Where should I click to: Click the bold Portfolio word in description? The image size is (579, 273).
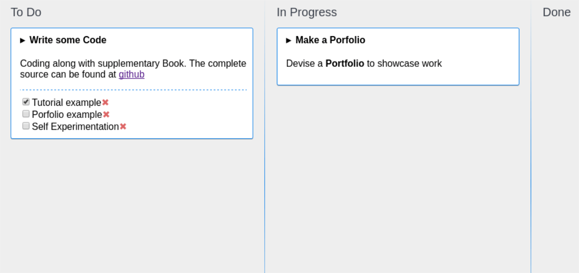tap(345, 63)
